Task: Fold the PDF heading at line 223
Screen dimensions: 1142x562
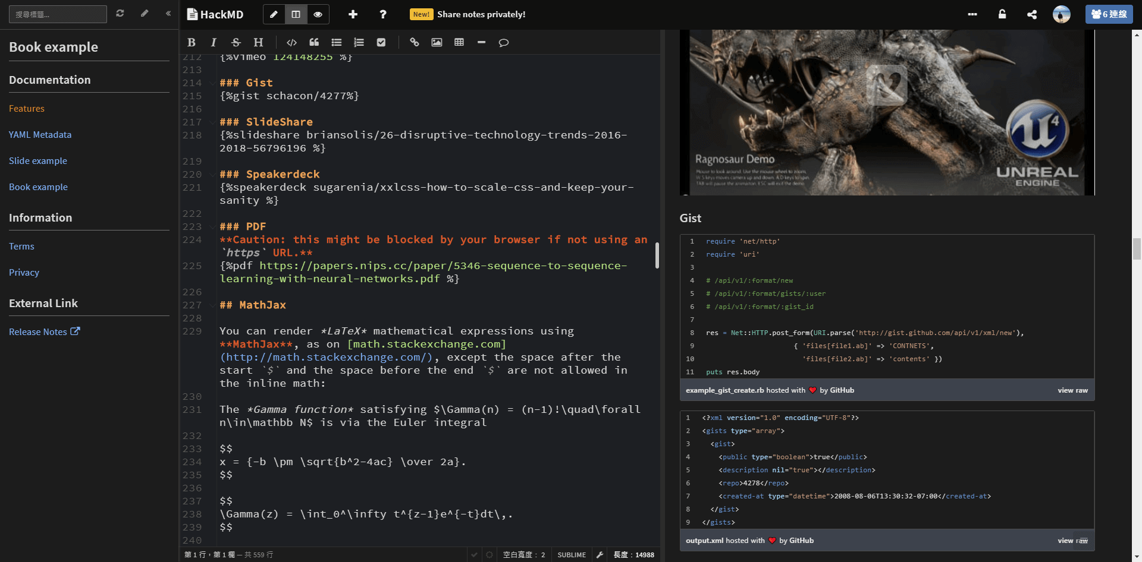Action: tap(212, 227)
